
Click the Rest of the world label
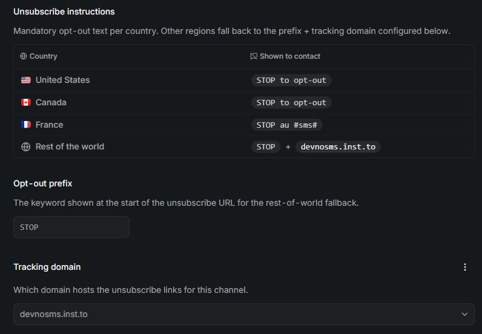coord(70,146)
